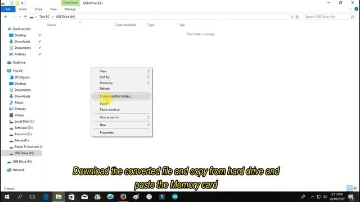Open iTunes from the taskbar
This screenshot has width=360, height=202.
(149, 197)
